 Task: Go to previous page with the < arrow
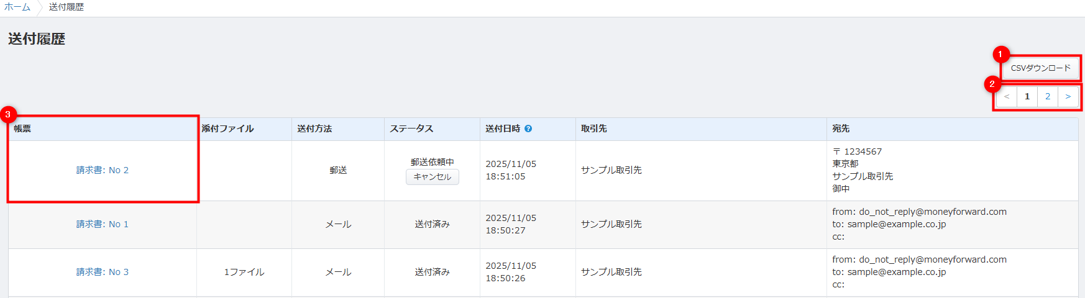point(1007,96)
